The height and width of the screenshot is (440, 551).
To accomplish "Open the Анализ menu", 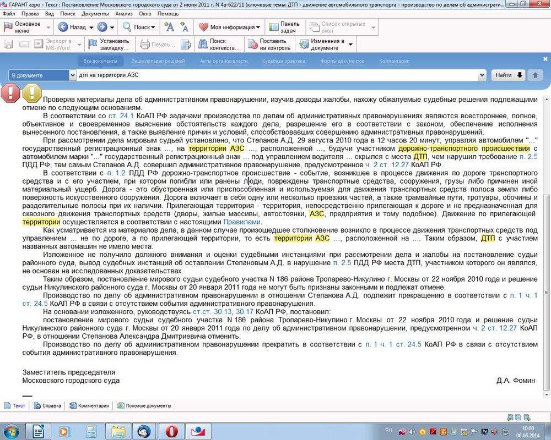I will (x=124, y=13).
